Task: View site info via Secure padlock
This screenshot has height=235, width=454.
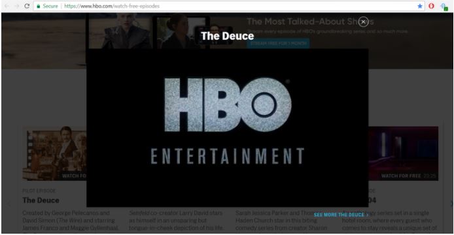Action: [x=47, y=6]
